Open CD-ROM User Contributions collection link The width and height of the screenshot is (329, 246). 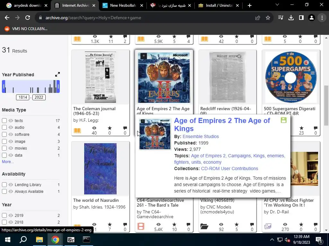[x=229, y=168]
